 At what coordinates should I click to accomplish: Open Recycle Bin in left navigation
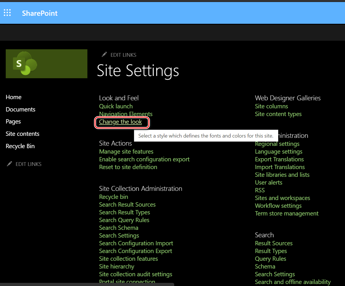coord(20,146)
